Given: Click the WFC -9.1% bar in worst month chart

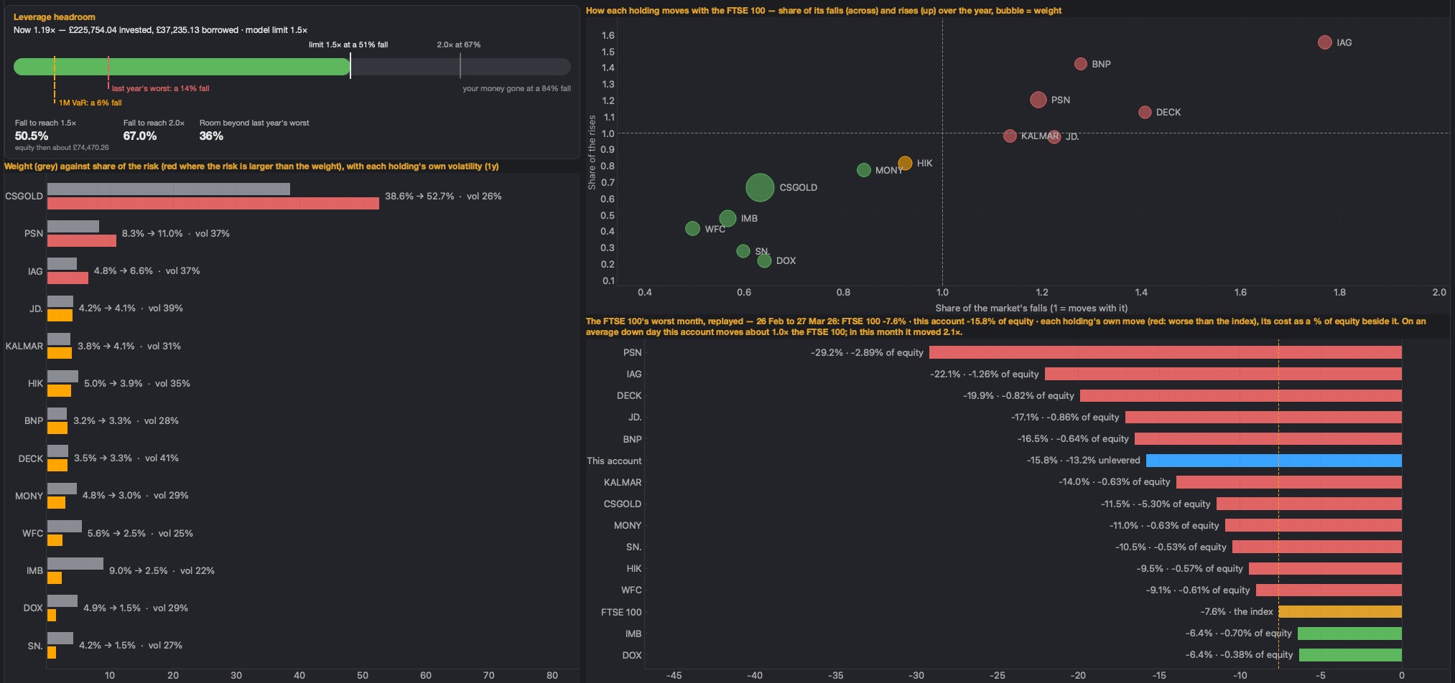Looking at the screenshot, I should 1329,590.
